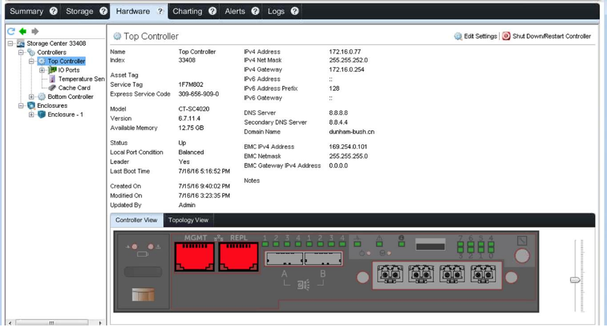607x326 pixels.
Task: Click Express Service Code value 309-656-909-0
Action: [199, 94]
